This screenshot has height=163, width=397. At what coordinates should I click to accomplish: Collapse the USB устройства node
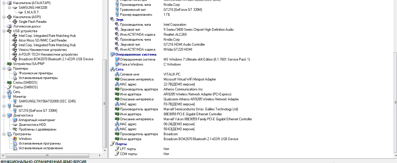coord(4,31)
